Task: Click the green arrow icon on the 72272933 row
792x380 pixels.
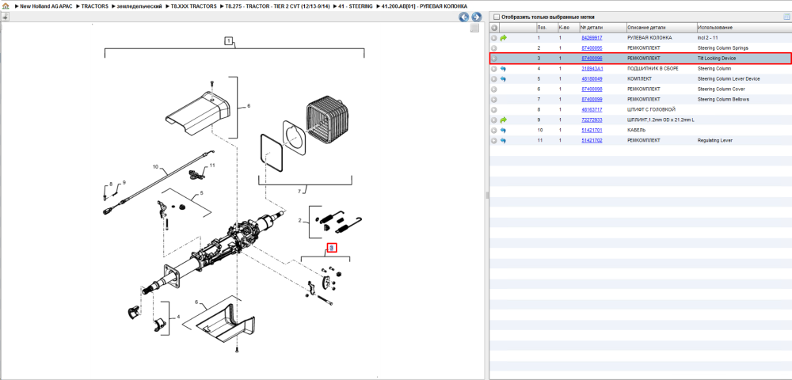Action: coord(503,120)
